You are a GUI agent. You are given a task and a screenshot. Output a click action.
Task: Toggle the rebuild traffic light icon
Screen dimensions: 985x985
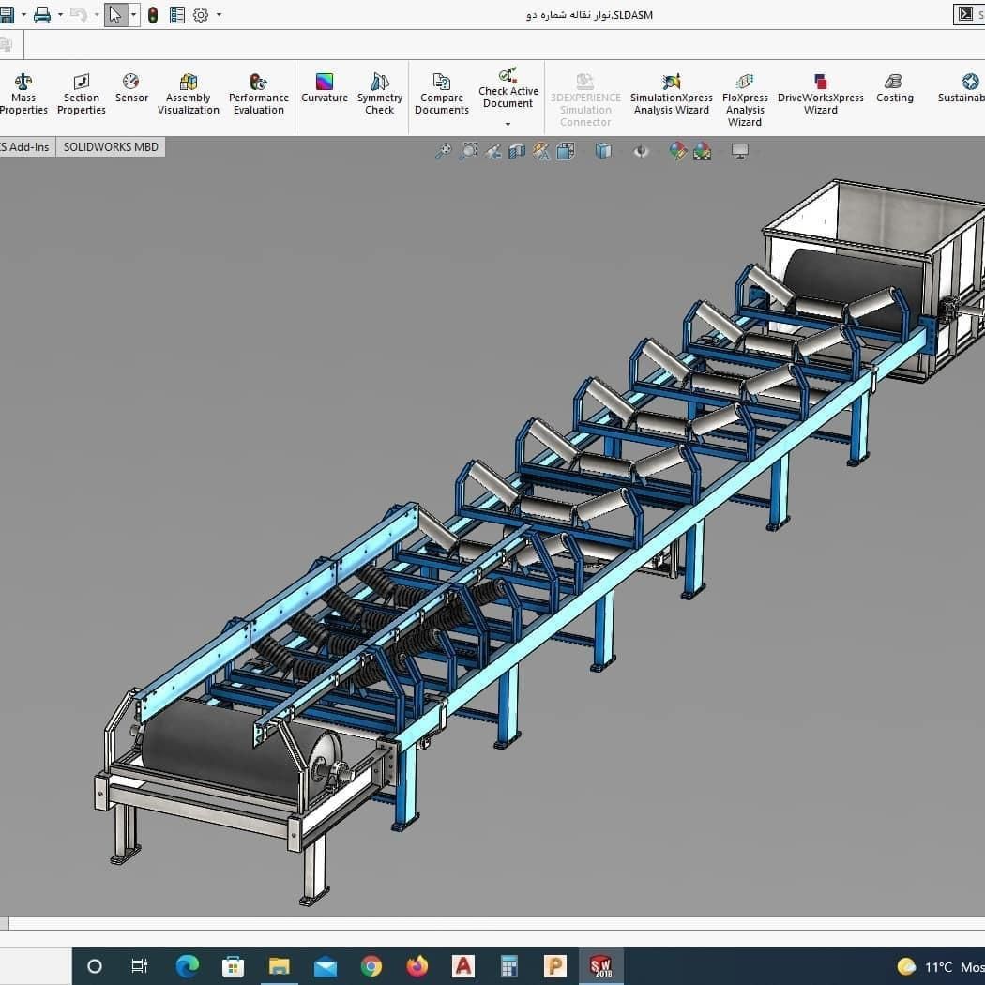point(153,15)
